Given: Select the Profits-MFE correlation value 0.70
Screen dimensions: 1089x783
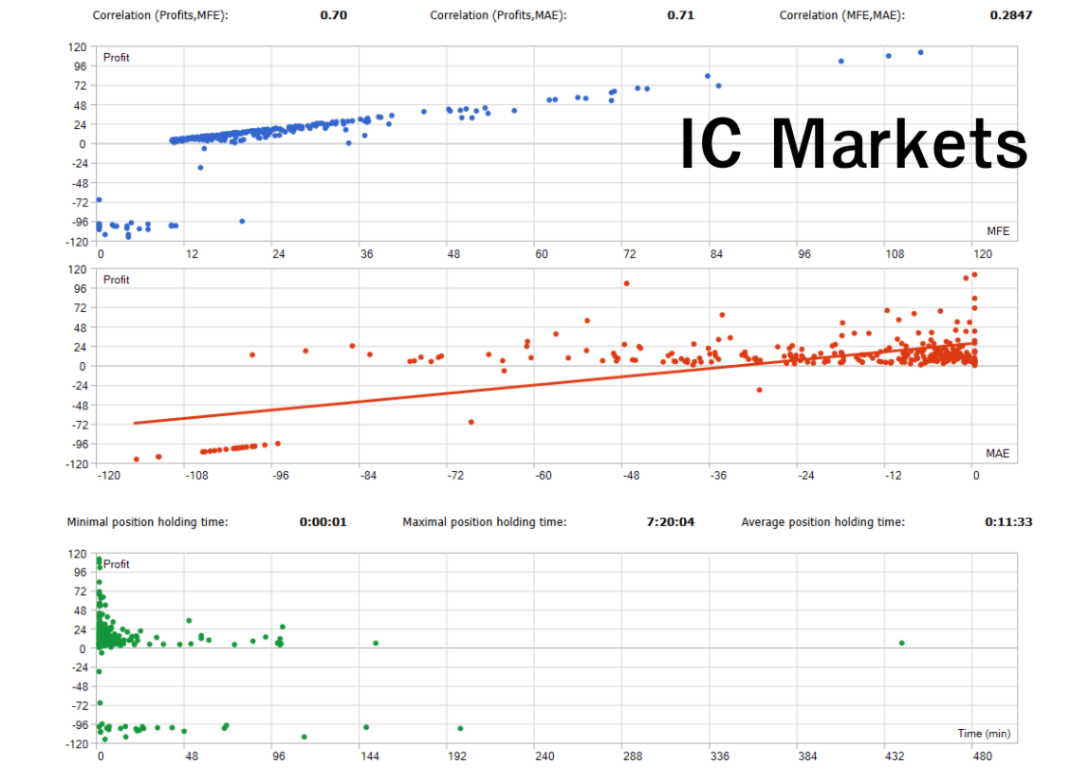Looking at the screenshot, I should click(333, 15).
